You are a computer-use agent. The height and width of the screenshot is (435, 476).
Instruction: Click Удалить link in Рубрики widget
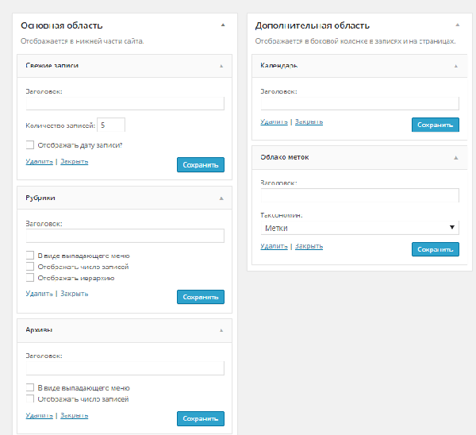39,294
